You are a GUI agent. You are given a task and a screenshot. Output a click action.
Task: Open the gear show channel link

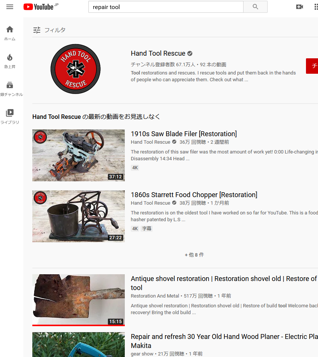[x=142, y=354]
